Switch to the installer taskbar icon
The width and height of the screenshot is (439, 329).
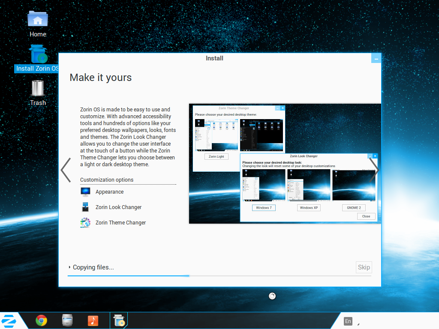pos(119,320)
